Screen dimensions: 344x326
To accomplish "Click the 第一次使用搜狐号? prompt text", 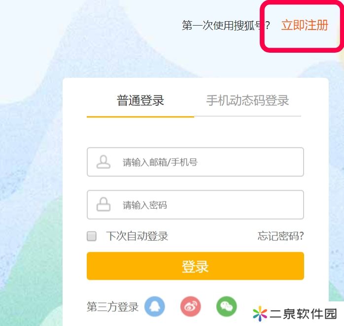I will coord(226,25).
